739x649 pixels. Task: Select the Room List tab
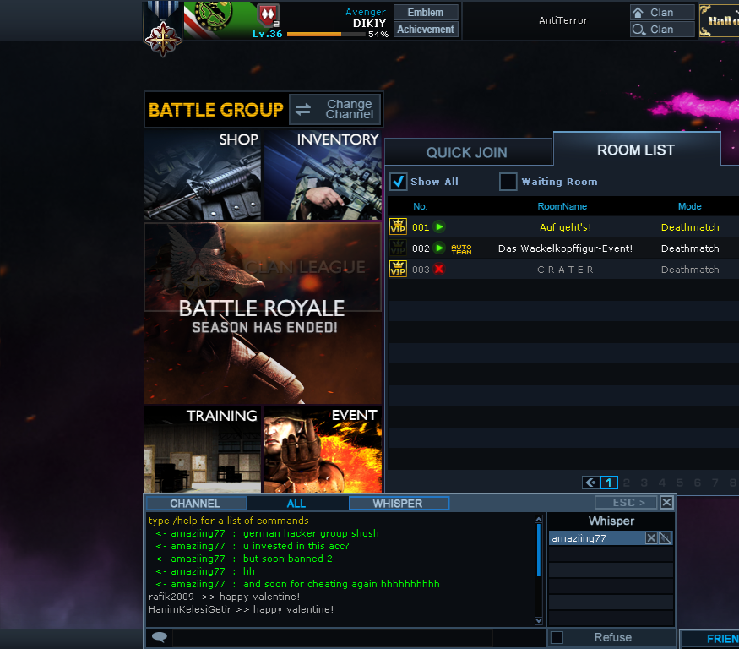click(x=636, y=150)
